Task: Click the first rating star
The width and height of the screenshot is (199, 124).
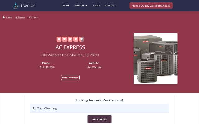Action: [59, 39]
